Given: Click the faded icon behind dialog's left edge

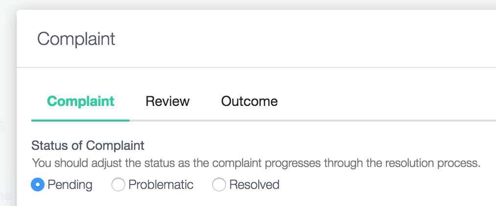Looking at the screenshot, I should pyautogui.click(x=2, y=127).
